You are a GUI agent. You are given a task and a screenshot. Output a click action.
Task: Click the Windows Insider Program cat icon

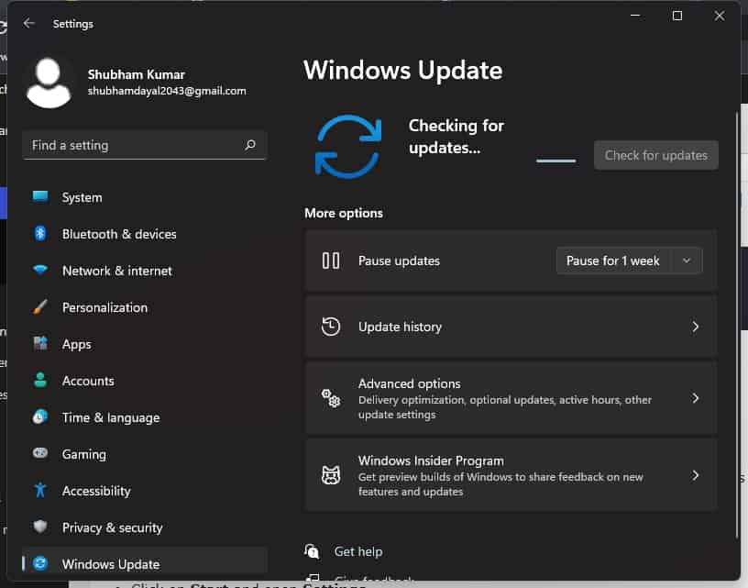[331, 475]
